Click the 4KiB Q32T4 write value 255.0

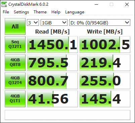[x=105, y=81]
